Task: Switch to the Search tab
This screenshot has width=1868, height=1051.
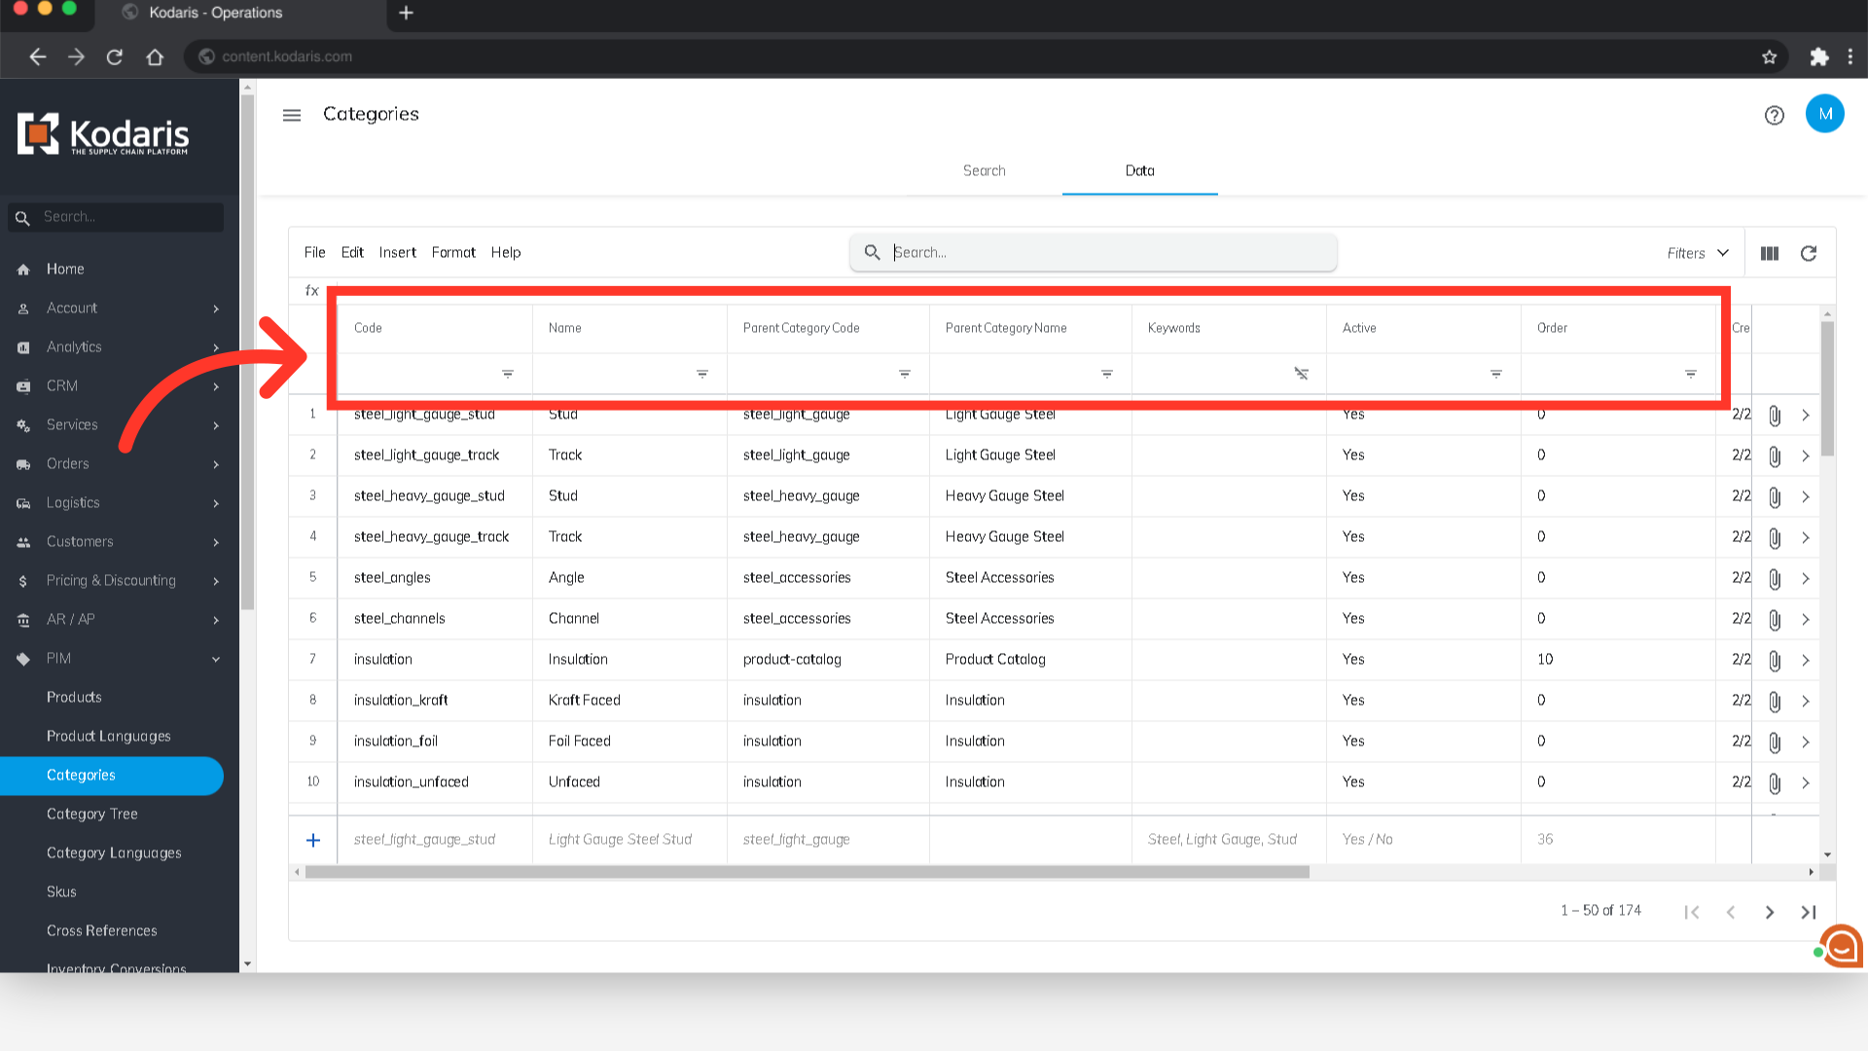Action: click(984, 170)
